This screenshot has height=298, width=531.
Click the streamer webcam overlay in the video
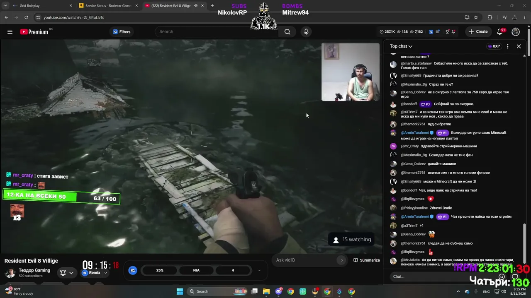coord(350,72)
